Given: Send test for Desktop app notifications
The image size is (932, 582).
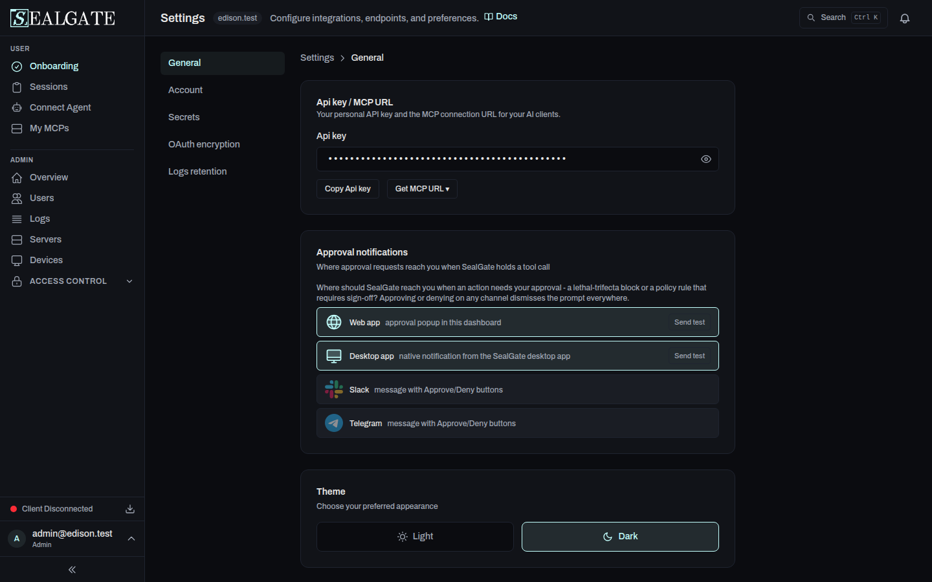Looking at the screenshot, I should coord(689,356).
